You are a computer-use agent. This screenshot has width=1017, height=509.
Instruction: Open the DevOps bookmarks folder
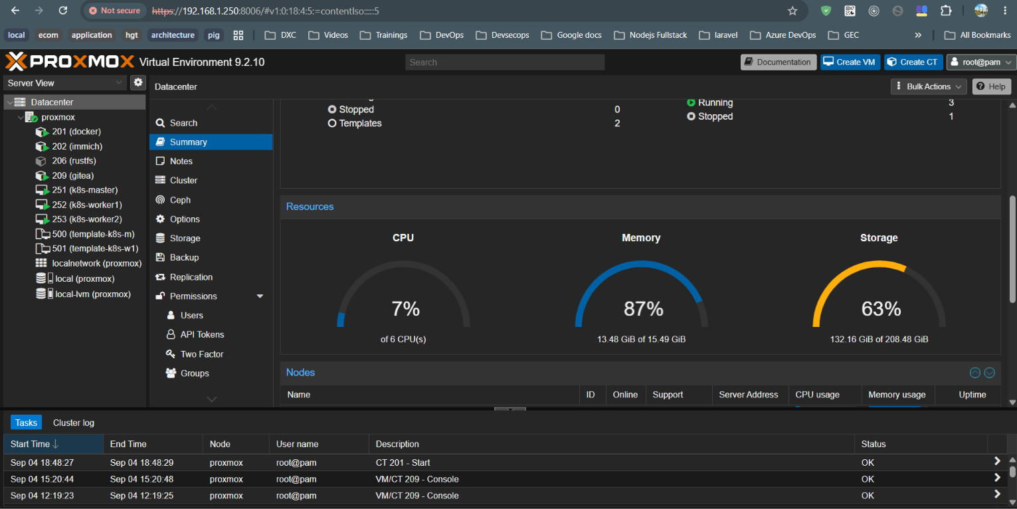pos(442,35)
